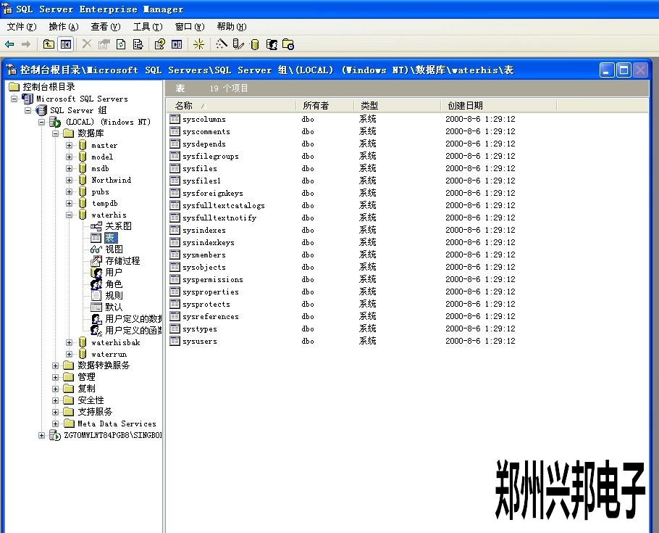Click the New (yellow star) toolbar icon
Screen dimensions: 659x533
[199, 44]
